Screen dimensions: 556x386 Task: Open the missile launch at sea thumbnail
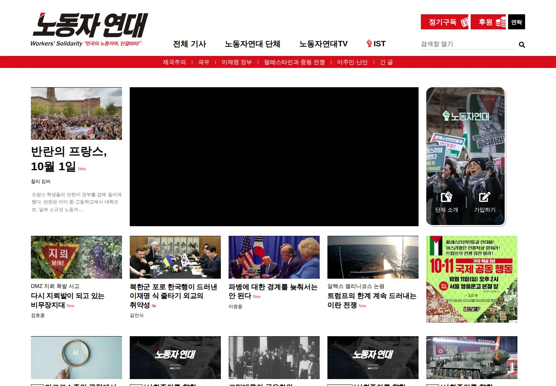click(x=373, y=257)
